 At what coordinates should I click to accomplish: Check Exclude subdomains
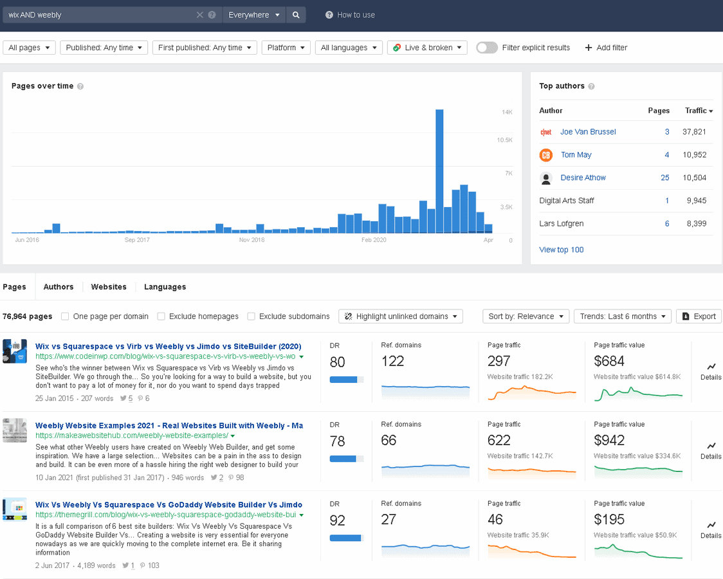pyautogui.click(x=251, y=317)
